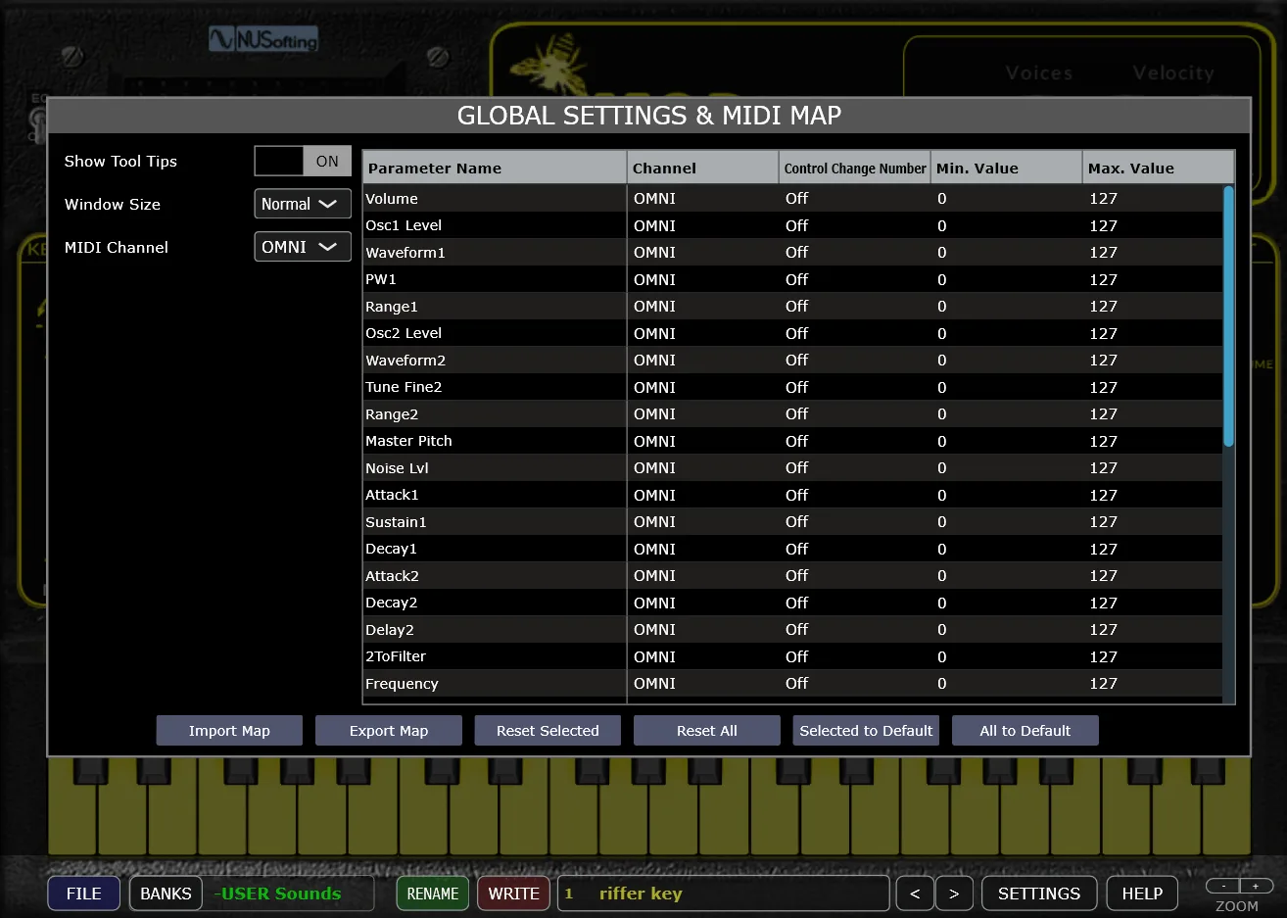This screenshot has width=1287, height=918.
Task: Click the NUSofting logo
Action: point(263,39)
